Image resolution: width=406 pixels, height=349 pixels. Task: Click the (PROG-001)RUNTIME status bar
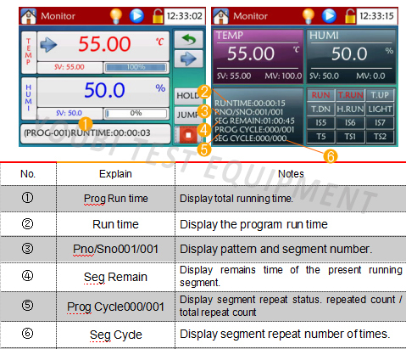(x=96, y=133)
